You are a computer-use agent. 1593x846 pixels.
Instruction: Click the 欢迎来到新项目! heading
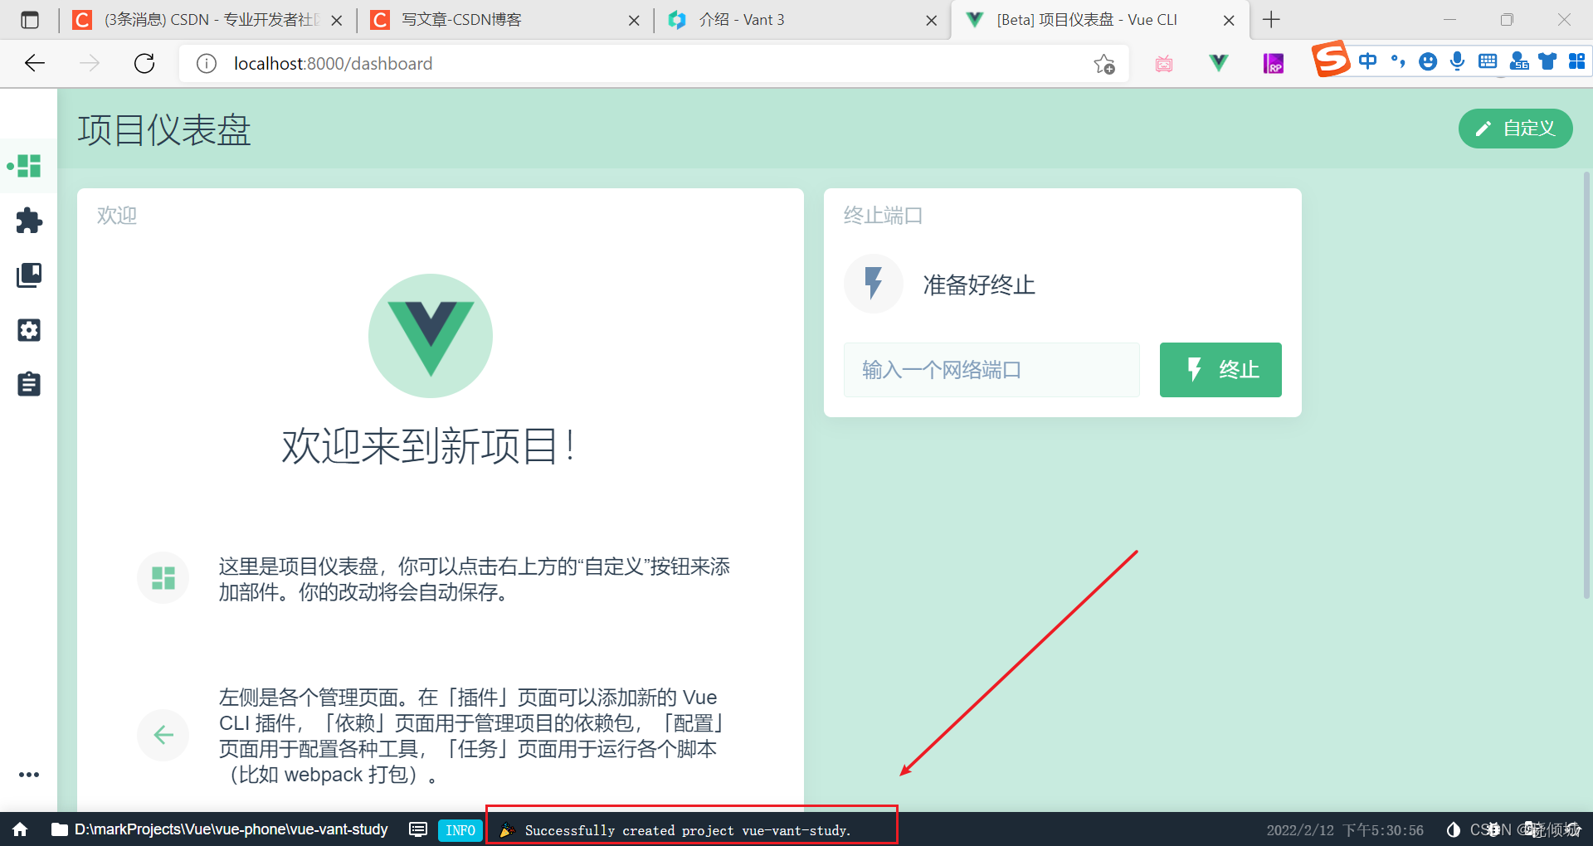point(429,446)
